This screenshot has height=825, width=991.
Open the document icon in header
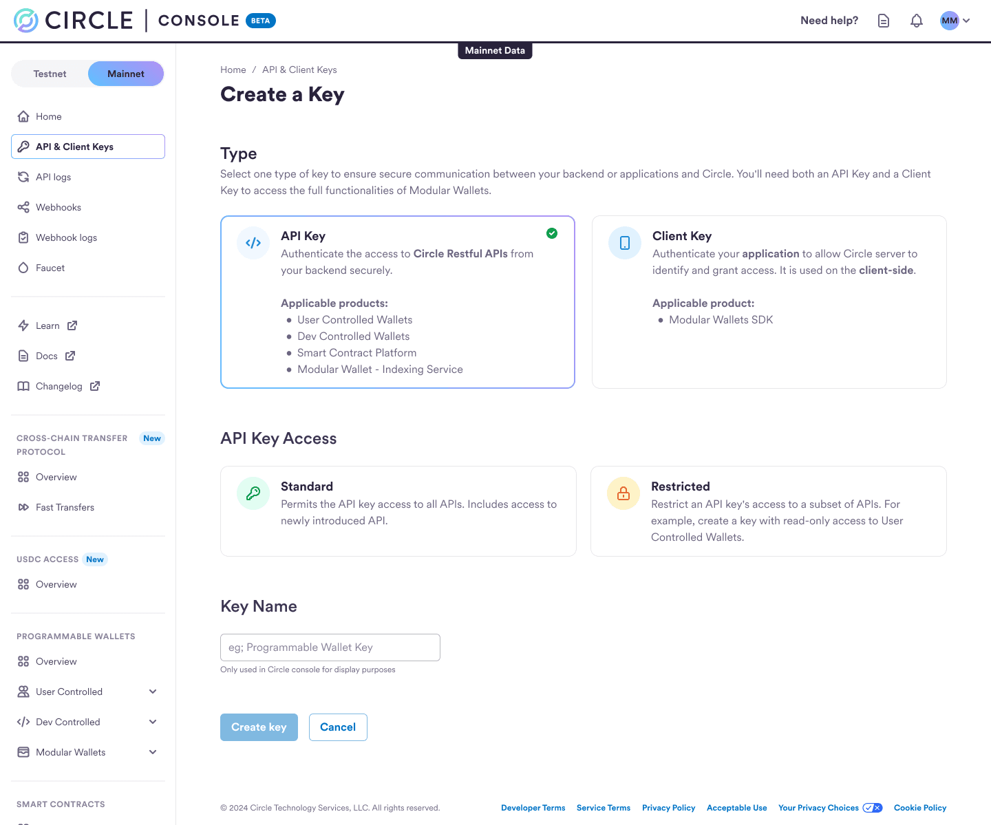point(884,21)
